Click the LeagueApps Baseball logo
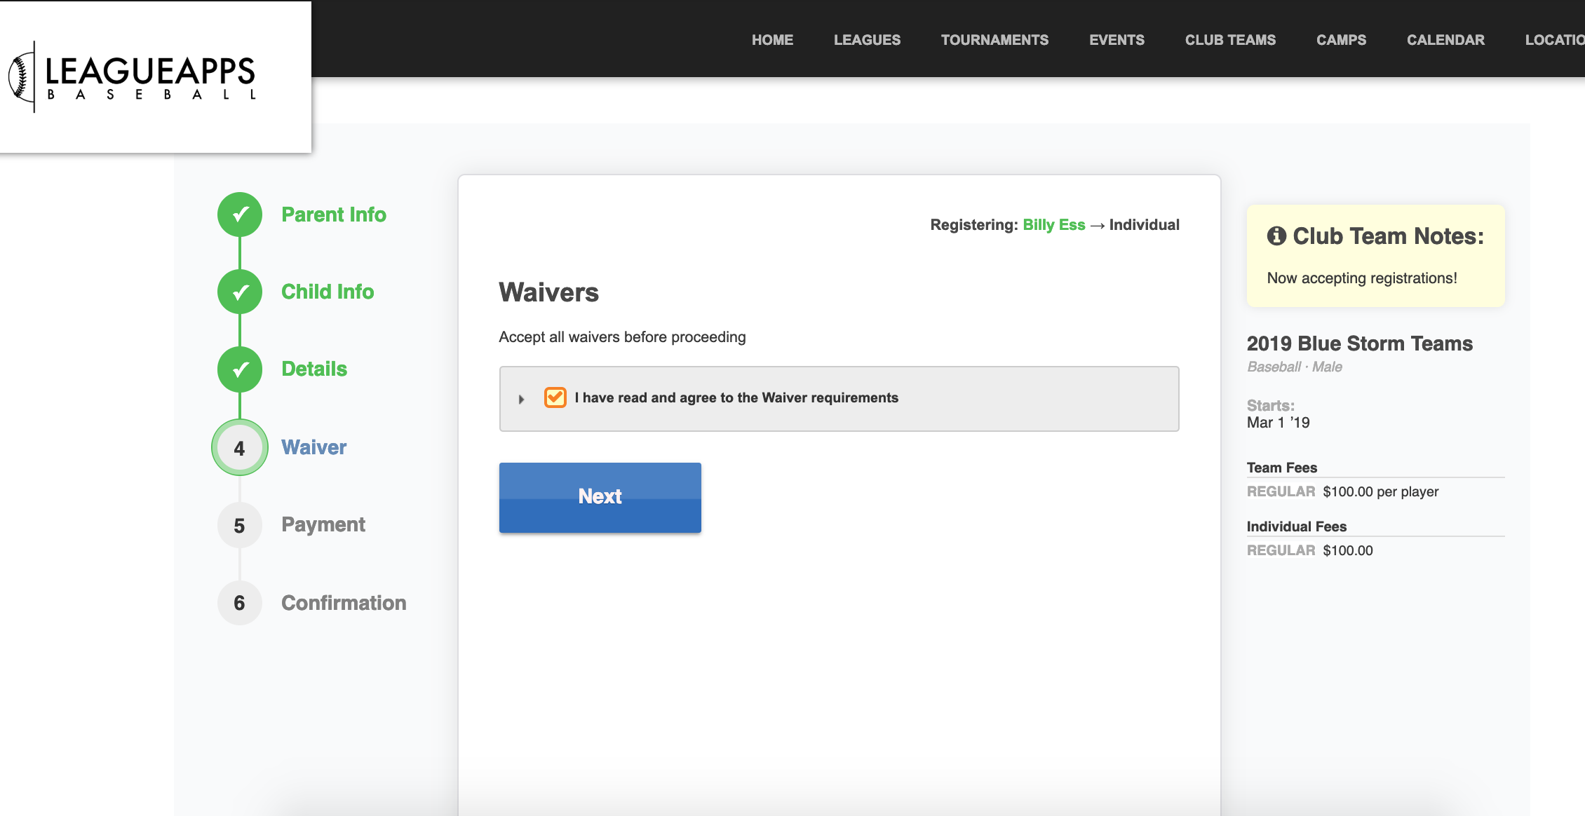Screen dimensions: 1585x816 point(132,77)
